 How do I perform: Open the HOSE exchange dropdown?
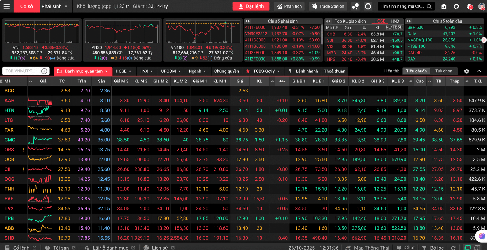[123, 71]
